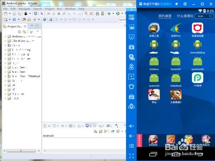
Task: Open the File menu in Eclipse
Action: pyautogui.click(x=5, y=9)
